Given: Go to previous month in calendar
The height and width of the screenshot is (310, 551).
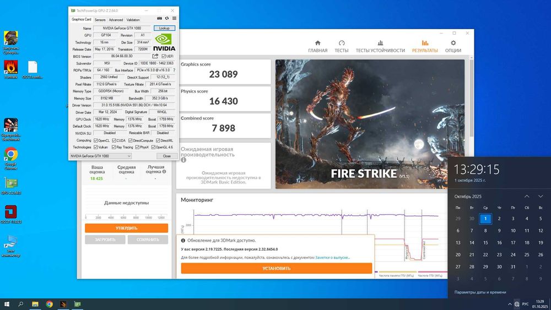Looking at the screenshot, I should point(527,196).
